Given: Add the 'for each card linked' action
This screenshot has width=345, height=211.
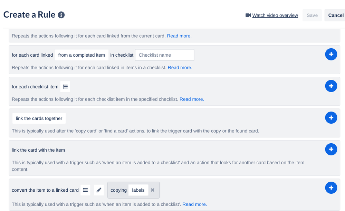Looking at the screenshot, I should tap(331, 54).
